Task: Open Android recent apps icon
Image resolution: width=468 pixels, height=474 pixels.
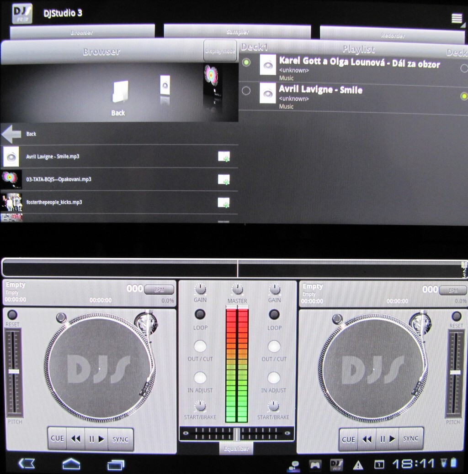Action: (x=116, y=464)
